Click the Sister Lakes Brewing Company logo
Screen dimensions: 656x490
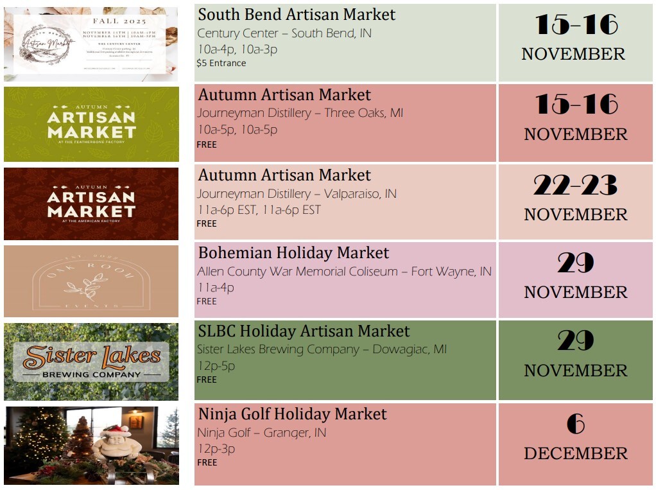pos(91,362)
